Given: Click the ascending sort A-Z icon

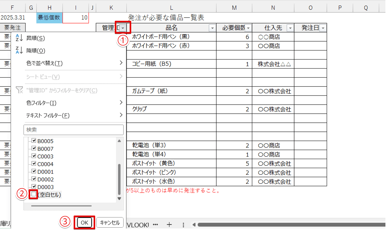Looking at the screenshot, I should tap(19, 38).
